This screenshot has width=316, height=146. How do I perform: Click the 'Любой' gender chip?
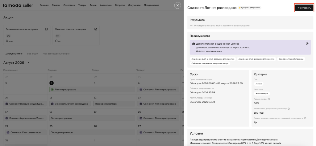259,84
